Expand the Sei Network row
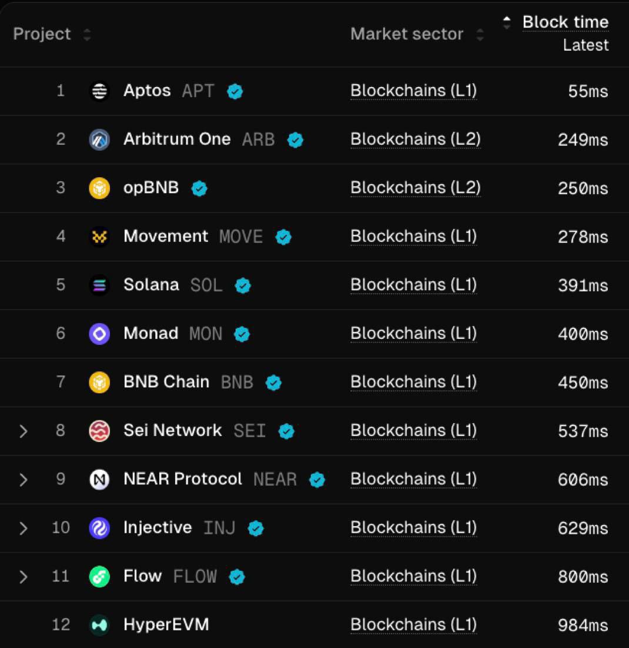Viewport: 629px width, 648px height. point(24,431)
